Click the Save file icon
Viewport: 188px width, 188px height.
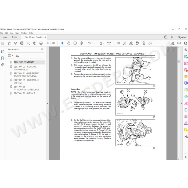(3, 43)
